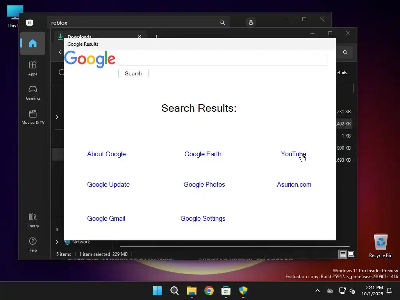
Task: Open Windows Security from the taskbar
Action: tap(243, 291)
